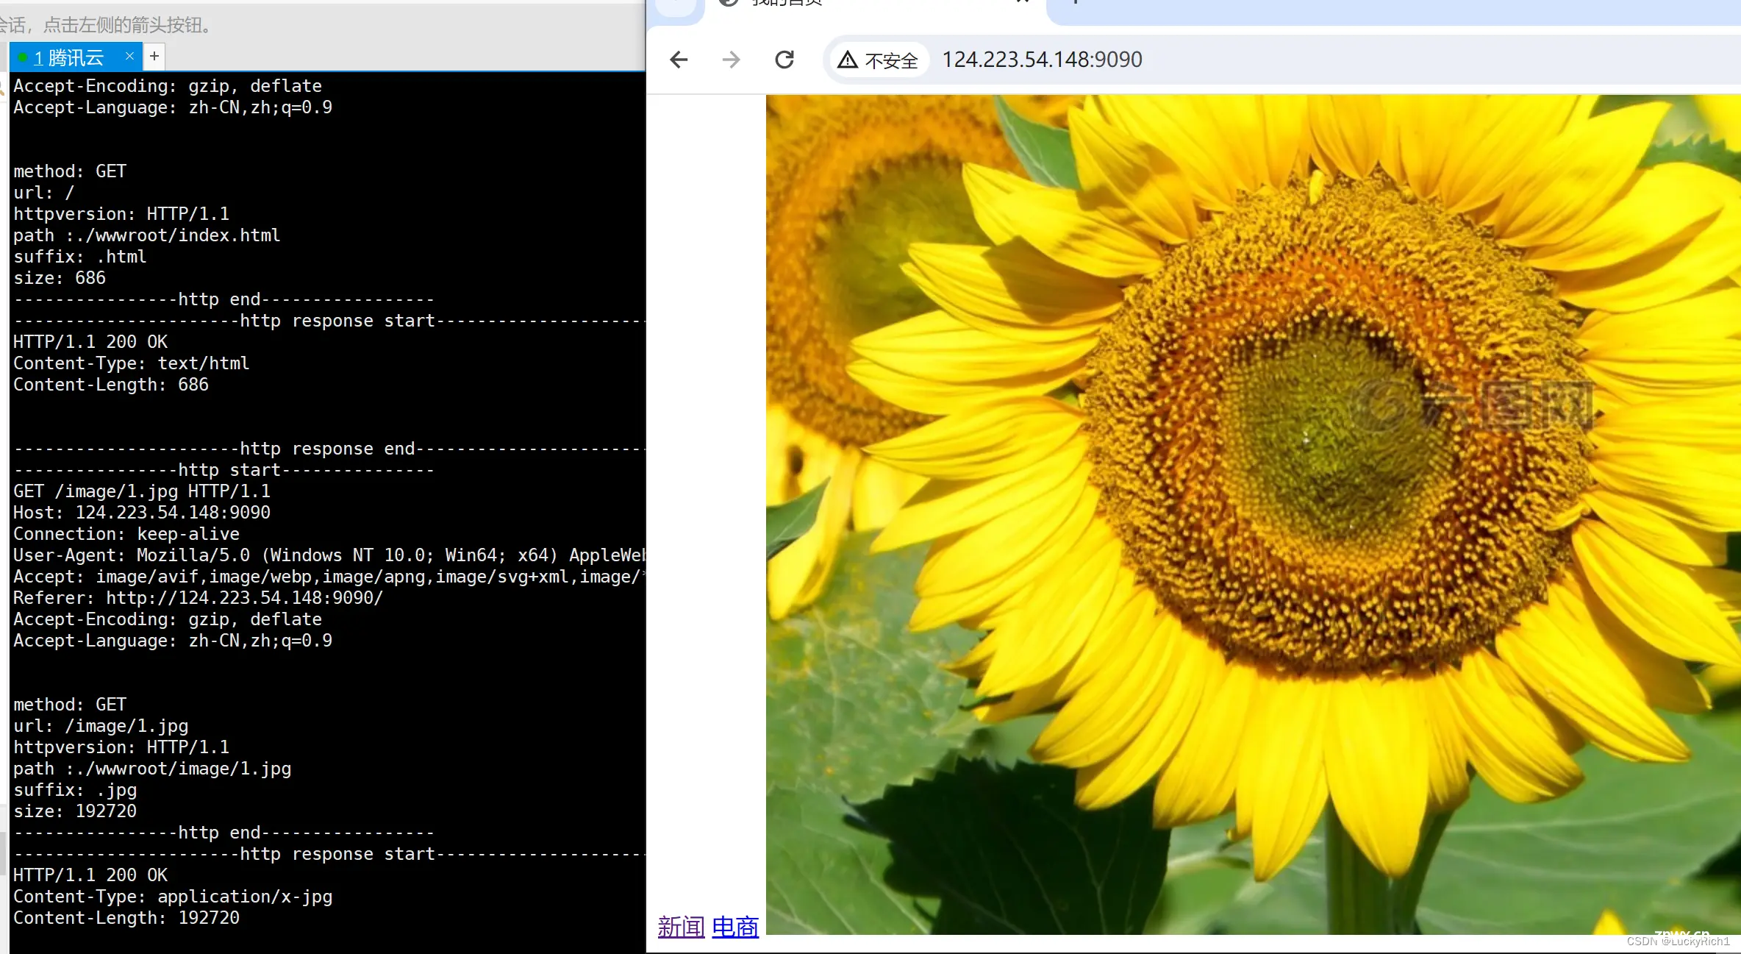1741x954 pixels.
Task: Click the 'size: 686' terminal line
Action: 60,278
